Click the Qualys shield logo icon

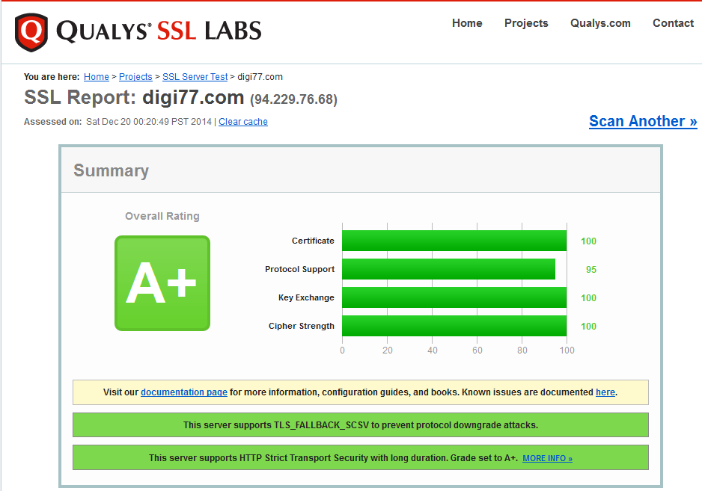coord(31,32)
